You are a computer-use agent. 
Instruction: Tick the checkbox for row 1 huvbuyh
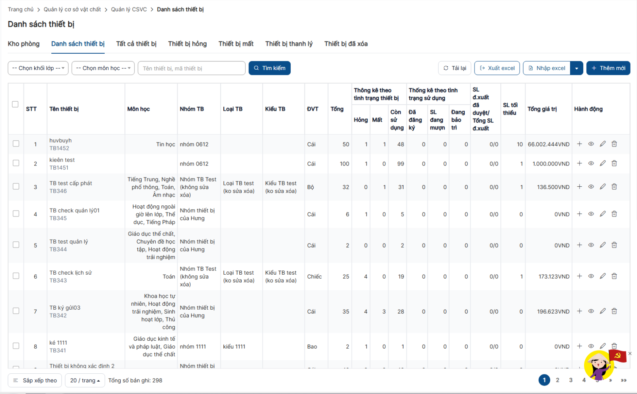pyautogui.click(x=16, y=144)
